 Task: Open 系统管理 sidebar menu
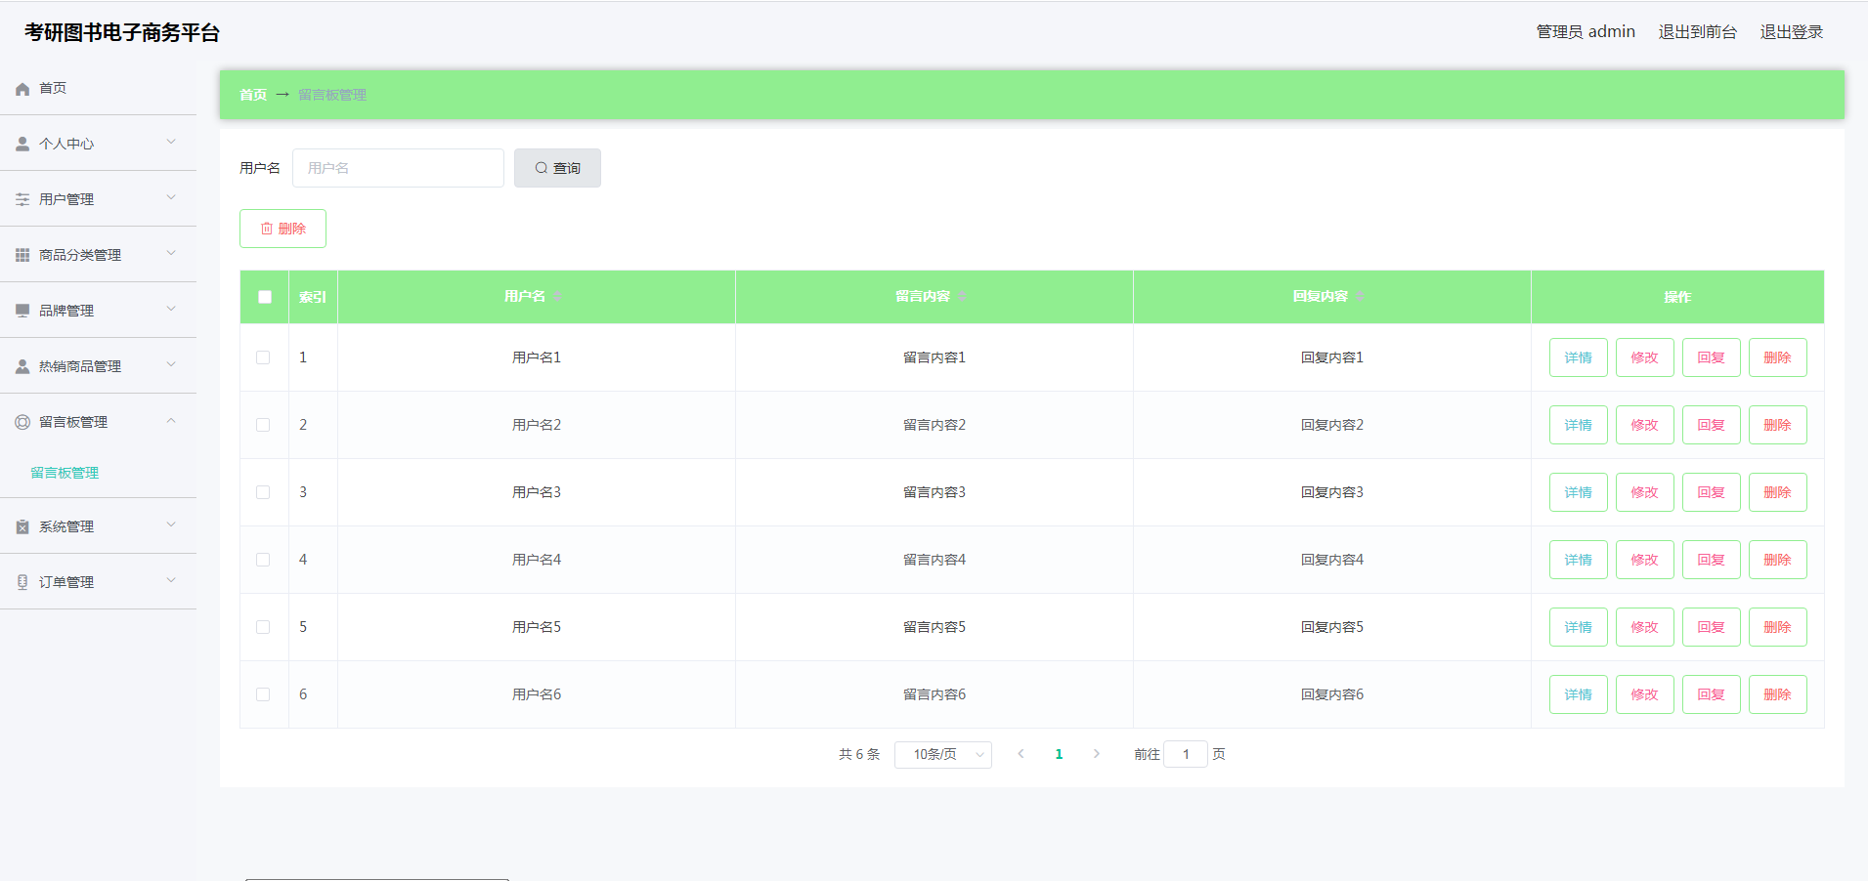tap(98, 526)
